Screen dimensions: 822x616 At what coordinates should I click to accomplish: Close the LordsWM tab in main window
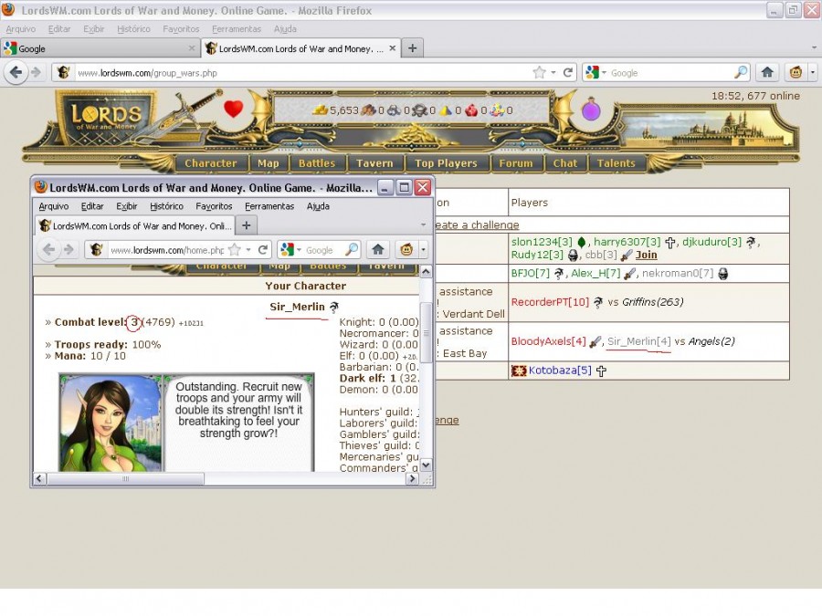coord(392,48)
